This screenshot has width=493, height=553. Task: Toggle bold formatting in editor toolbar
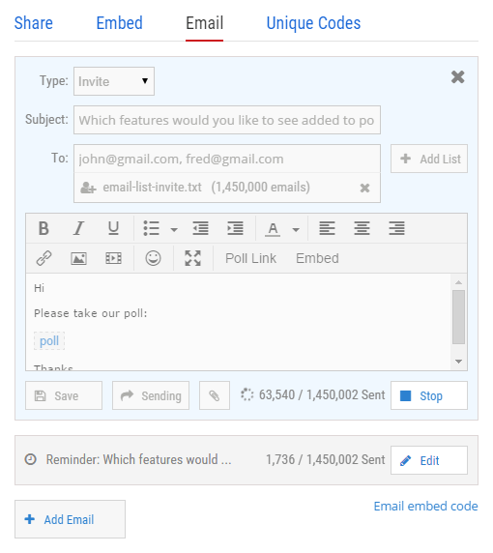43,228
